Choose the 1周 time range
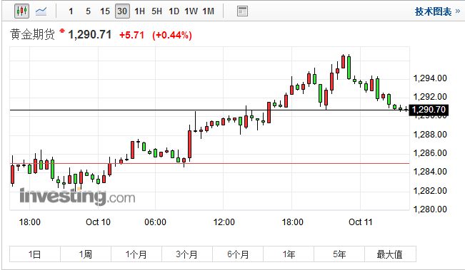The image size is (465, 270). (x=86, y=254)
